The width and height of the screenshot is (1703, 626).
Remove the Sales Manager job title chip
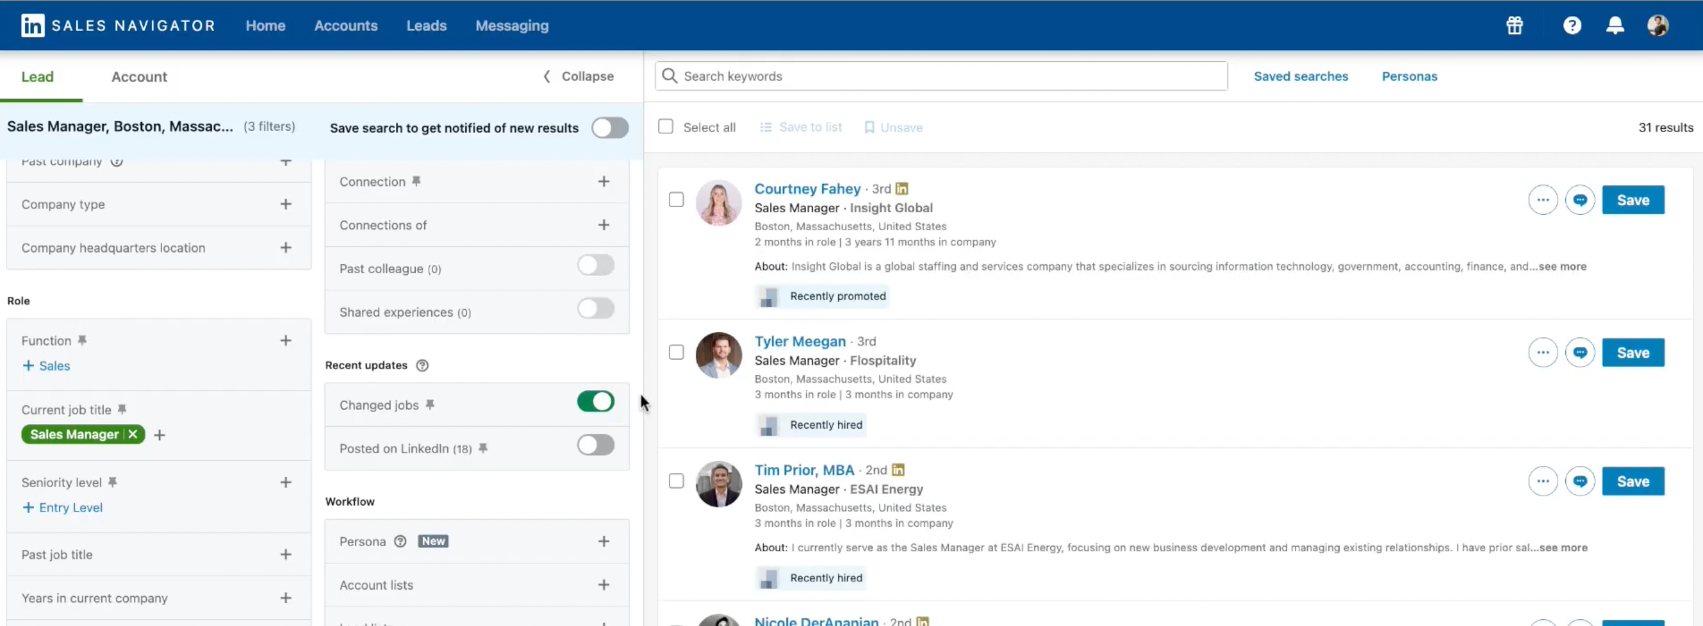(133, 434)
